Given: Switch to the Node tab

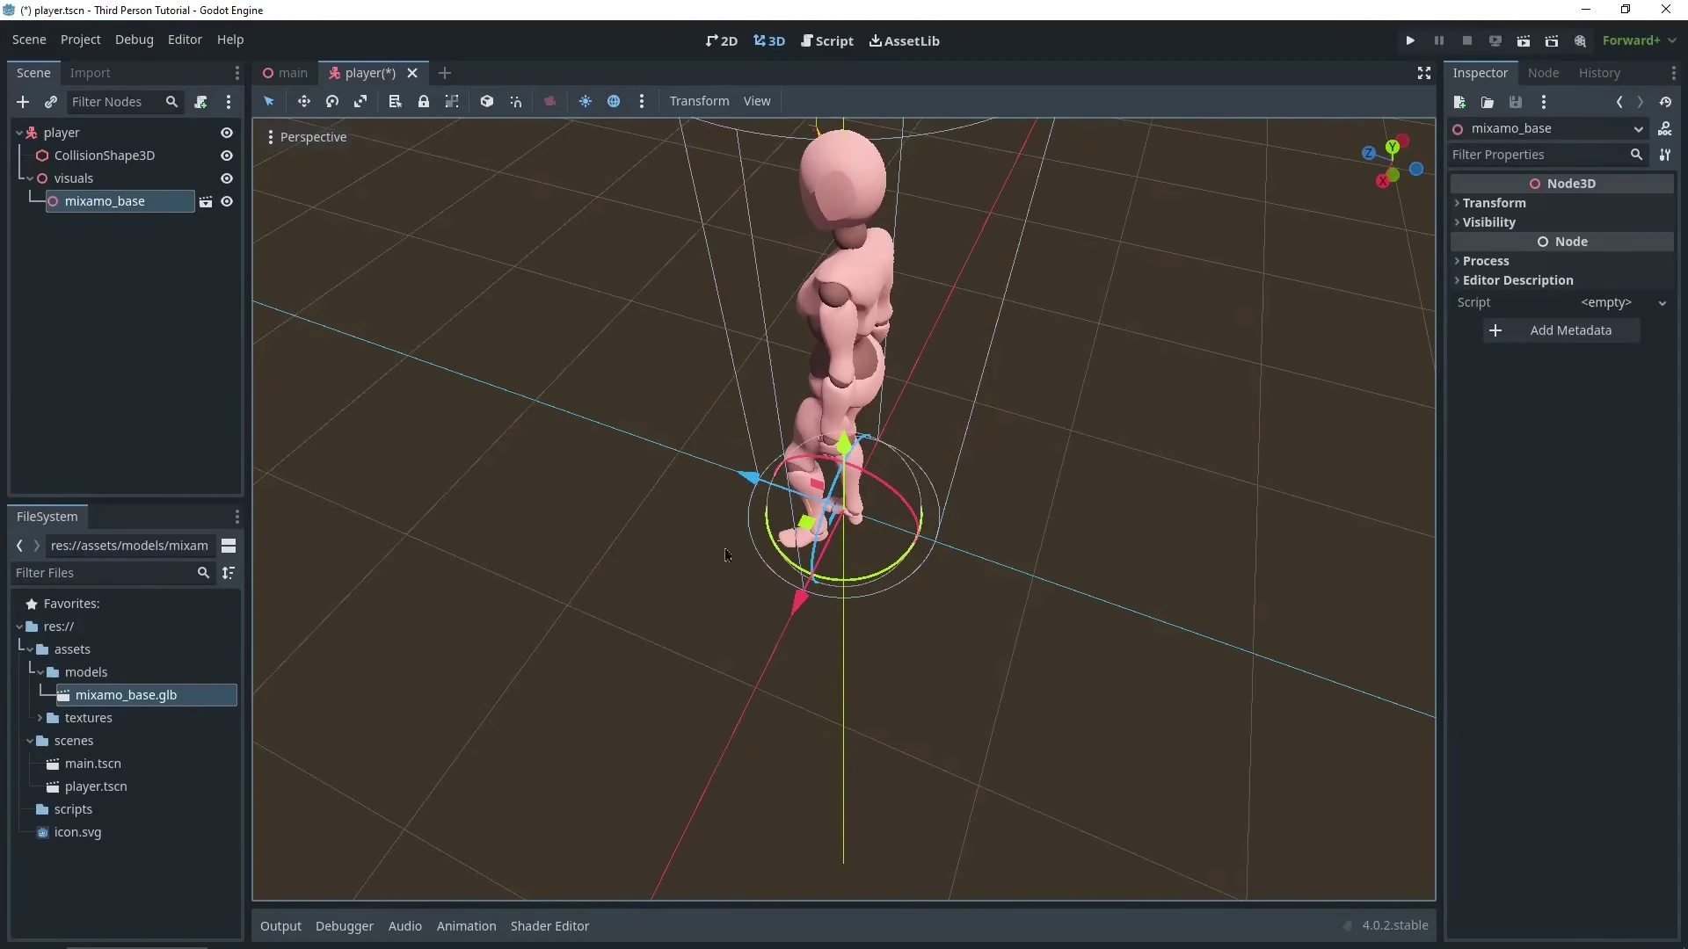Looking at the screenshot, I should 1543,73.
